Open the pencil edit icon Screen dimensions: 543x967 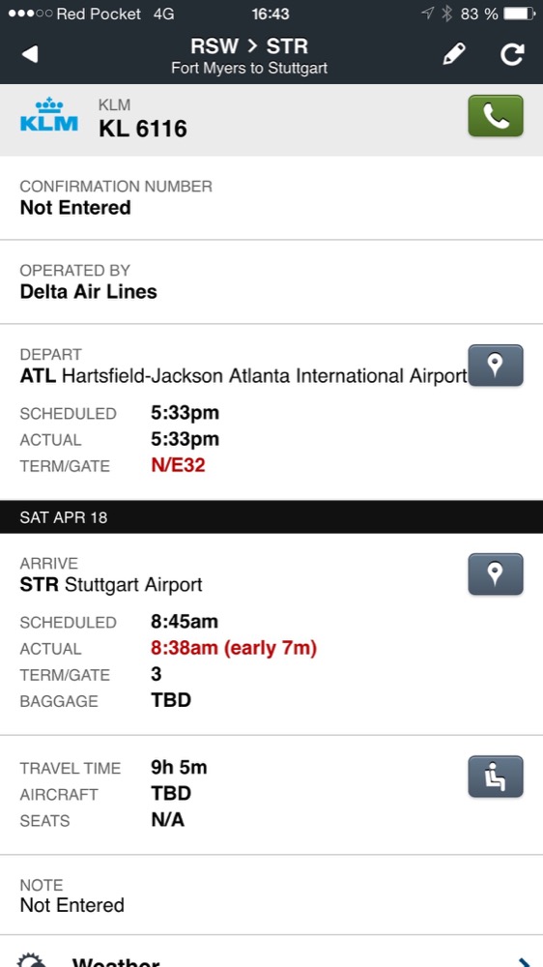[x=454, y=54]
